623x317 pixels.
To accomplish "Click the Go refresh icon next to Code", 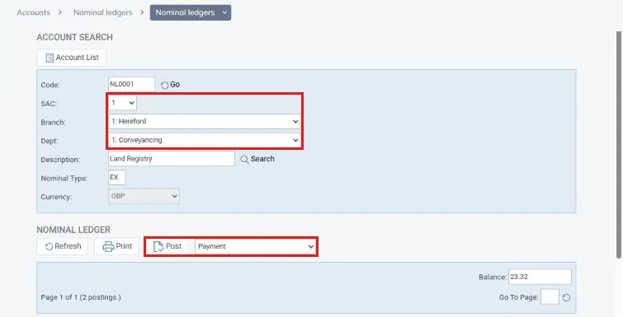I will [164, 85].
